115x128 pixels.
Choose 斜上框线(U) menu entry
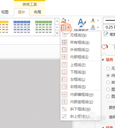81,116
